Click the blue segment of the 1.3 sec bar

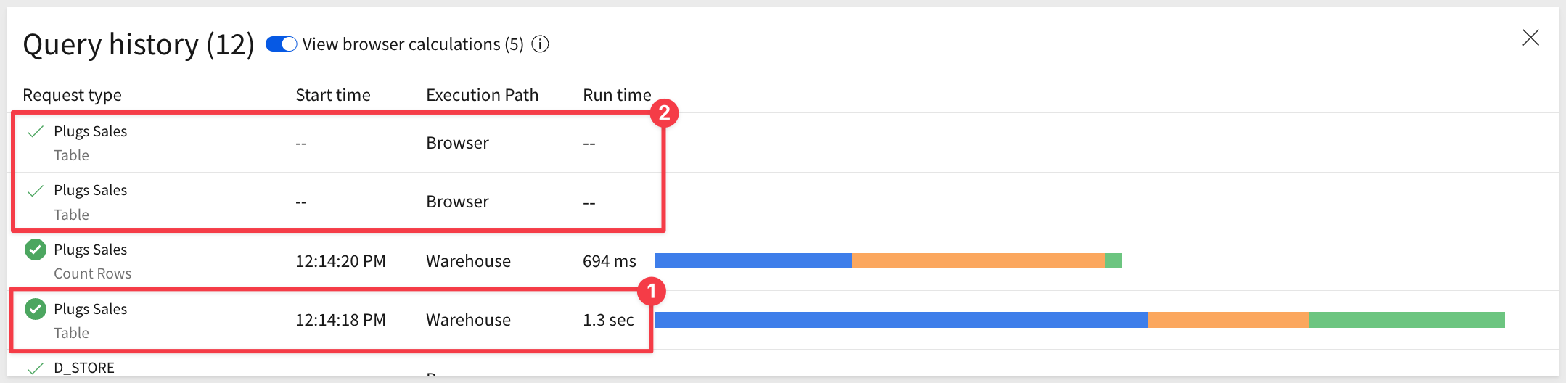tap(900, 320)
